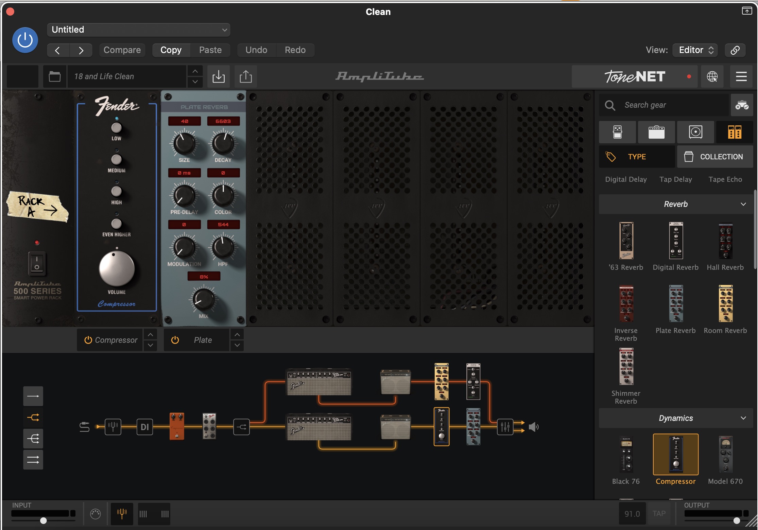This screenshot has width=758, height=530.
Task: Click the Compressor VOLUME knob
Action: (117, 268)
